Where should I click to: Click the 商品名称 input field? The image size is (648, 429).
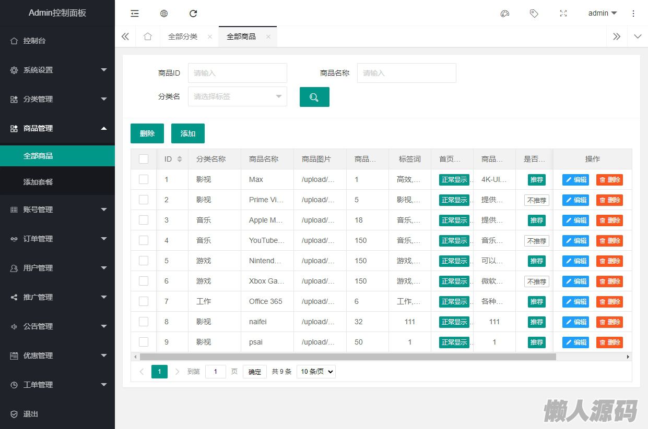coord(406,73)
